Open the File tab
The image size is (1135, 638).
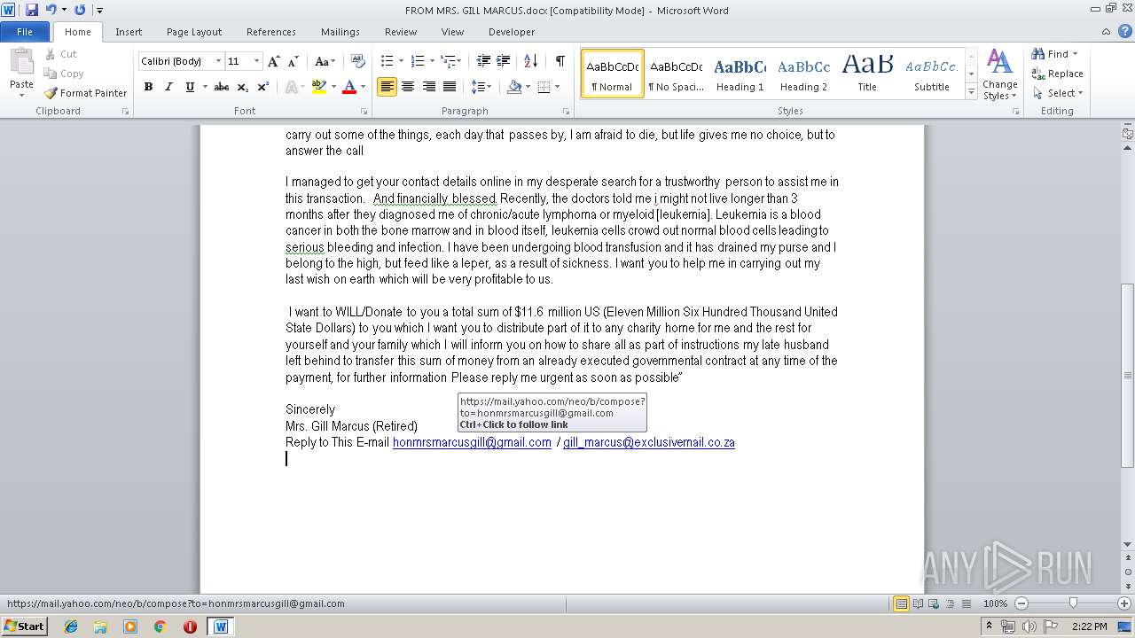[25, 32]
